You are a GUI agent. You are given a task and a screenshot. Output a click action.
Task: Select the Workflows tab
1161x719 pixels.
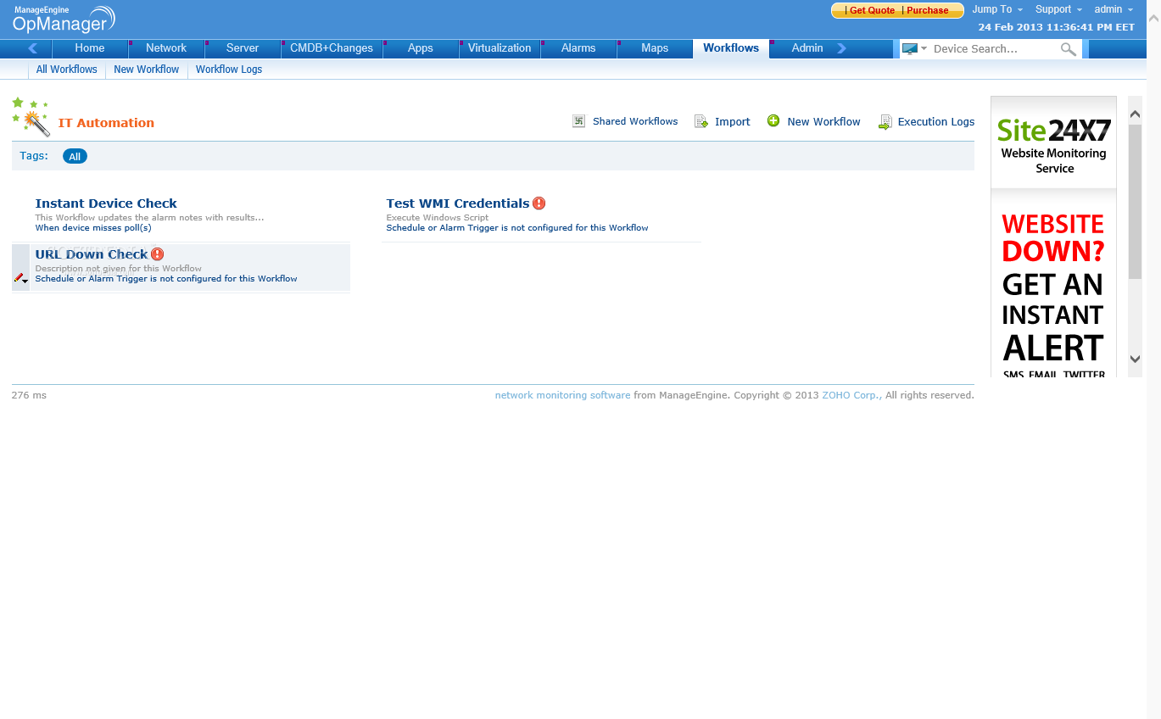click(x=731, y=48)
